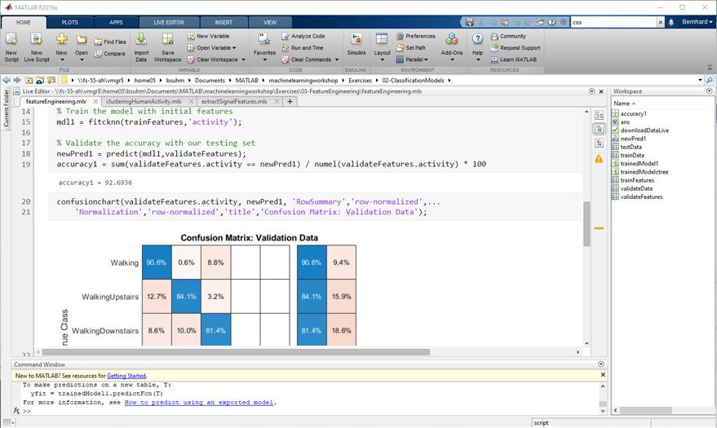Switch to output on right view
Screen dimensions: 717x428
click(598, 116)
